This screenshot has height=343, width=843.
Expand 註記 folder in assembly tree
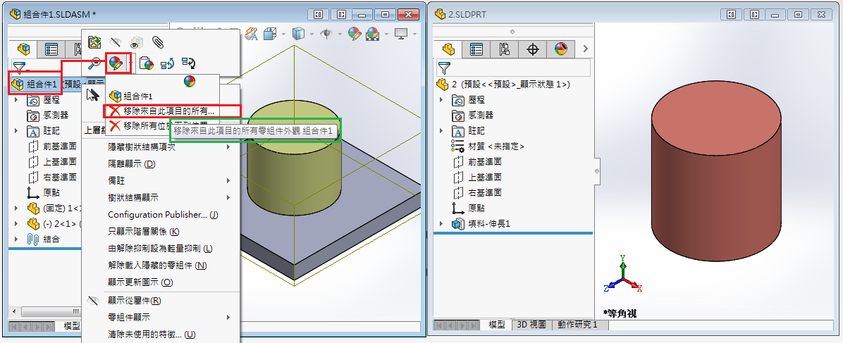point(16,130)
